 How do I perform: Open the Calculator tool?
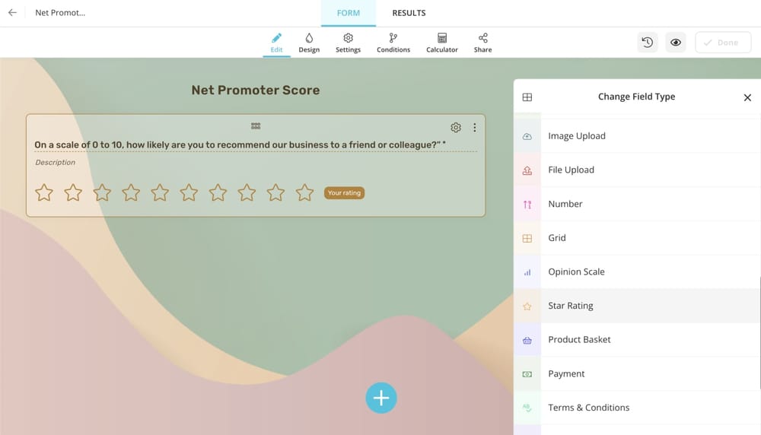click(x=441, y=43)
